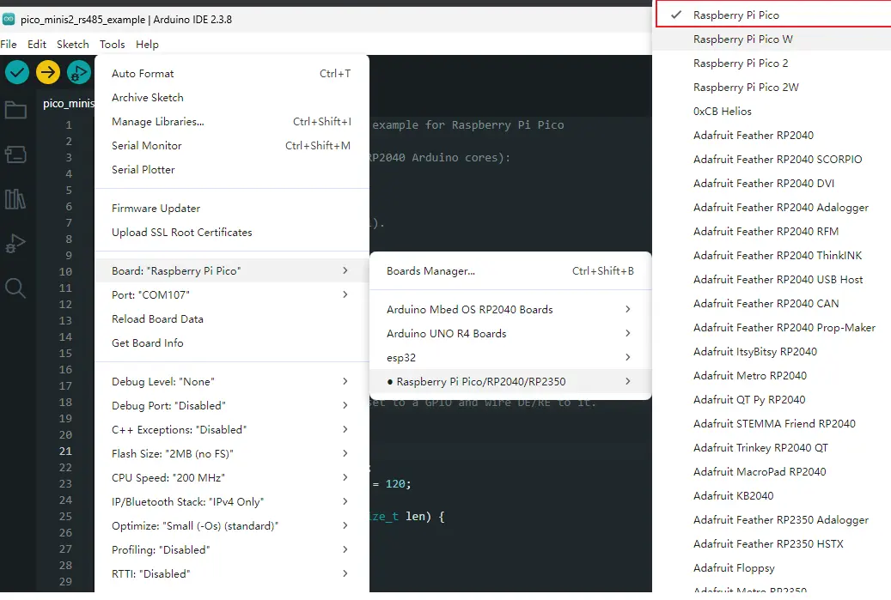Screen dimensions: 891x600
Task: Expand Arduino UNO R4 Boards
Action: pyautogui.click(x=510, y=333)
